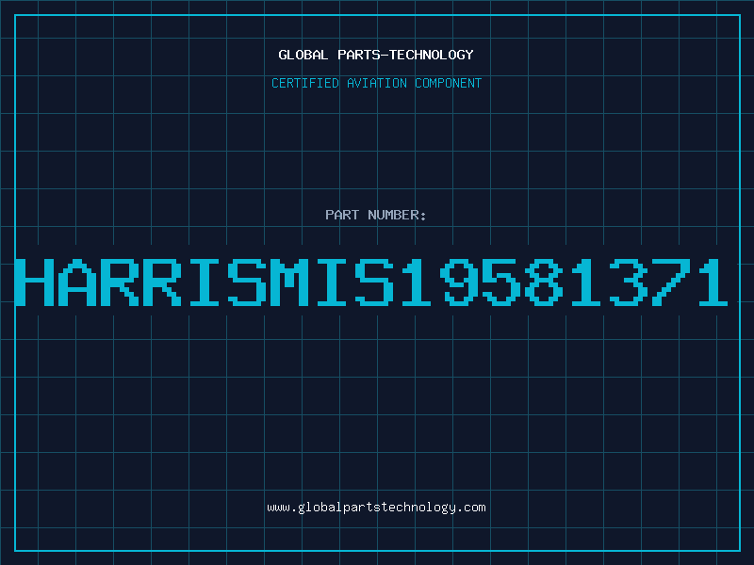Image resolution: width=754 pixels, height=565 pixels.
Task: Select the word AVIATION in the subtitle
Action: 377,83
